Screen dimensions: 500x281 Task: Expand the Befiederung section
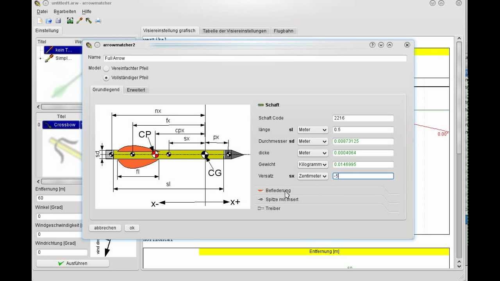(x=278, y=190)
